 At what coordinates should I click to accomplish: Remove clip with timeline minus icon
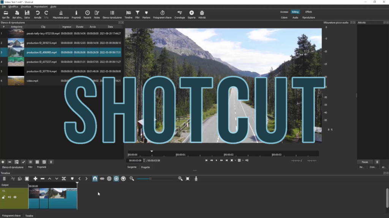[x=43, y=179]
